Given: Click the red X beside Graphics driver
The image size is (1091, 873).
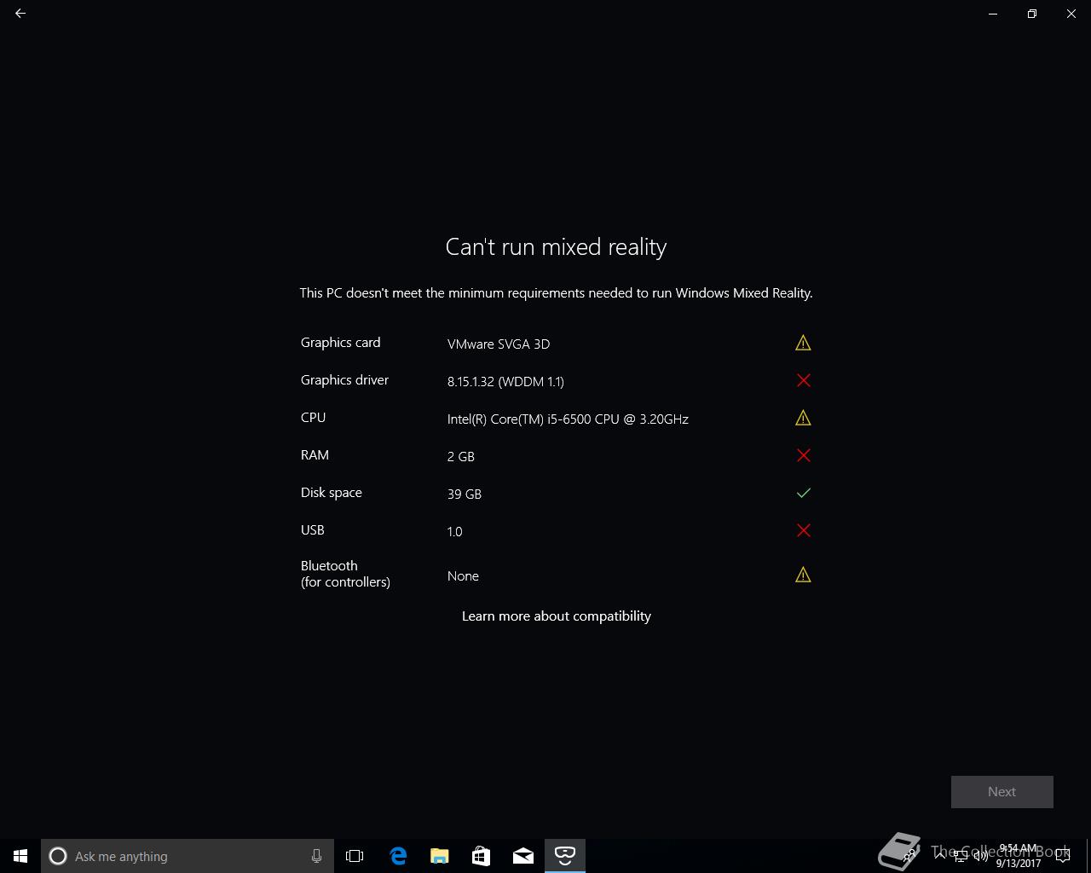Looking at the screenshot, I should click(803, 380).
